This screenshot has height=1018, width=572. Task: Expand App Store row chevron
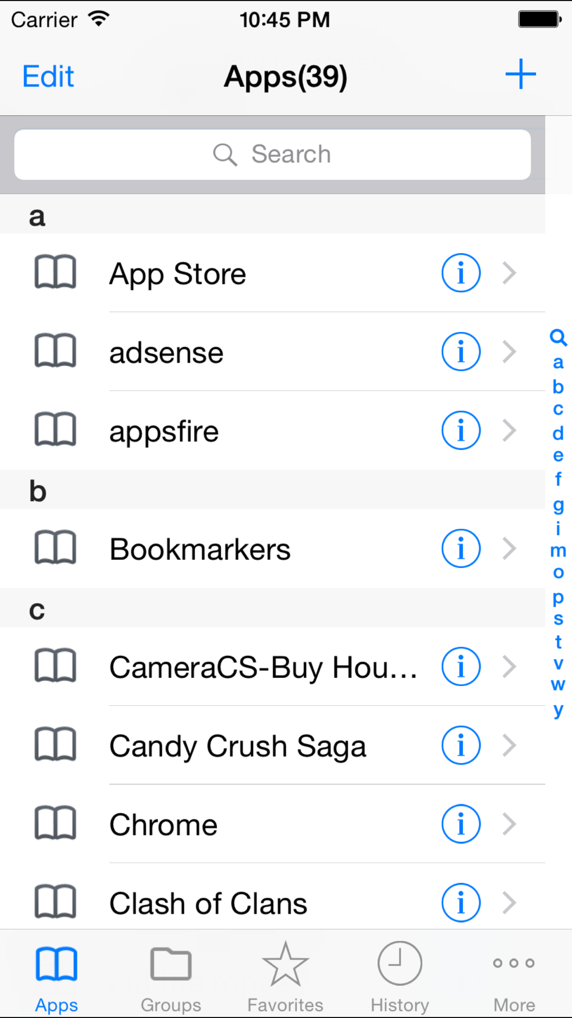[509, 273]
